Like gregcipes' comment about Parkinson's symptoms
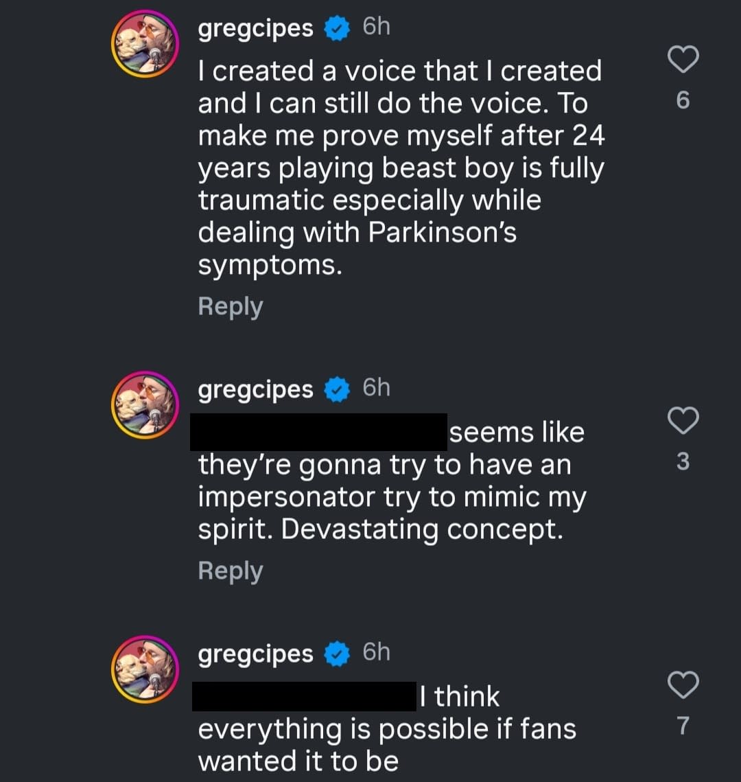This screenshot has height=782, width=741. pos(683,60)
